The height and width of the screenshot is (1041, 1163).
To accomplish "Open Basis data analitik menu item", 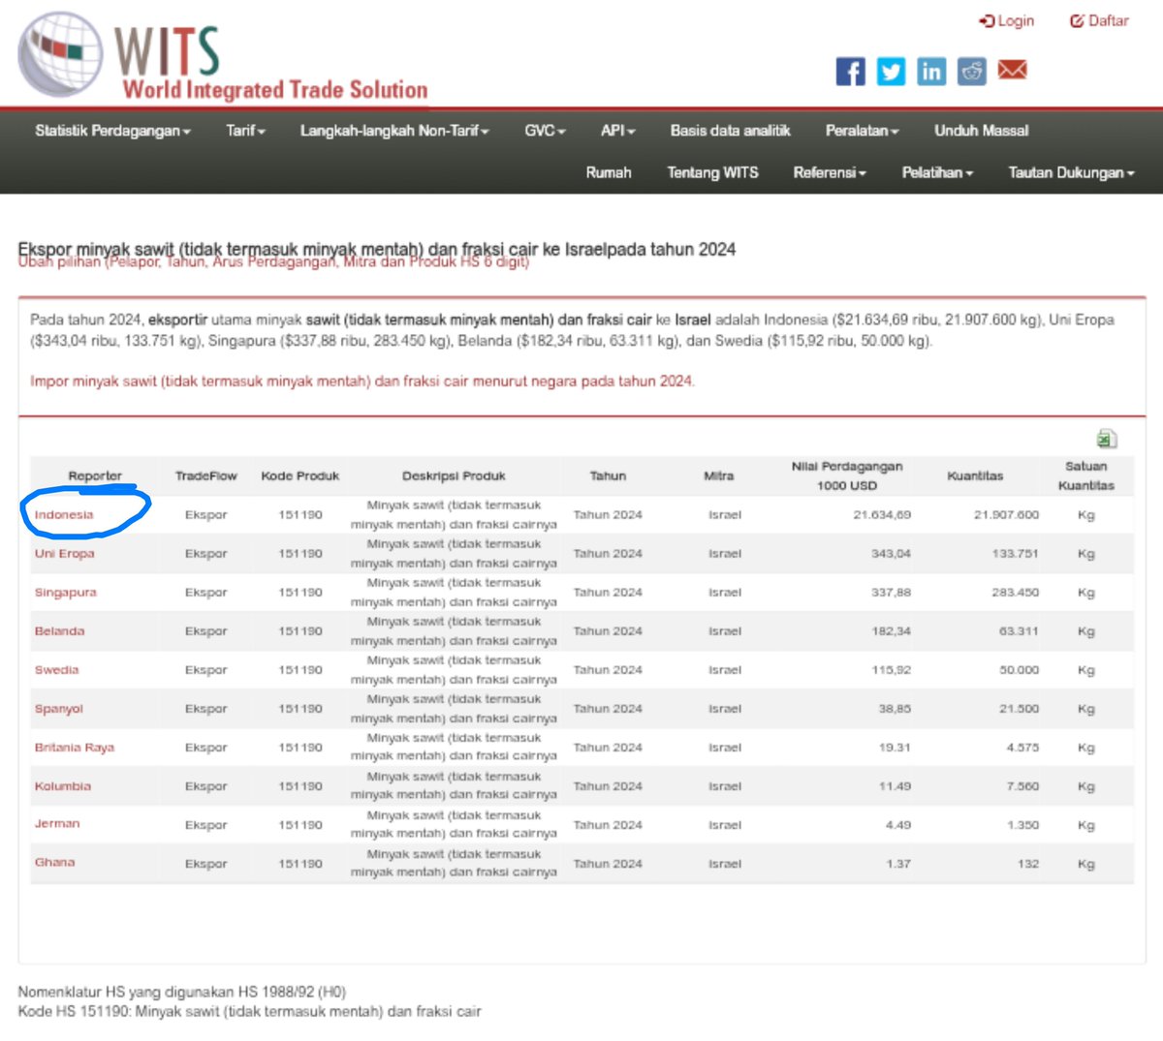I will [x=731, y=131].
